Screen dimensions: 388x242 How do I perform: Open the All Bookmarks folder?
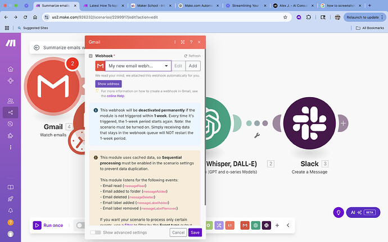point(370,28)
